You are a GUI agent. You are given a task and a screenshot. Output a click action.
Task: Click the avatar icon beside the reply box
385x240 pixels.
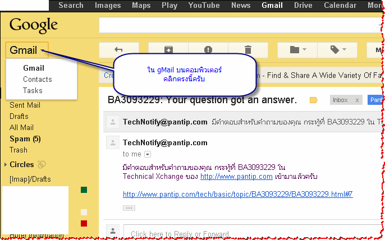pos(113,231)
